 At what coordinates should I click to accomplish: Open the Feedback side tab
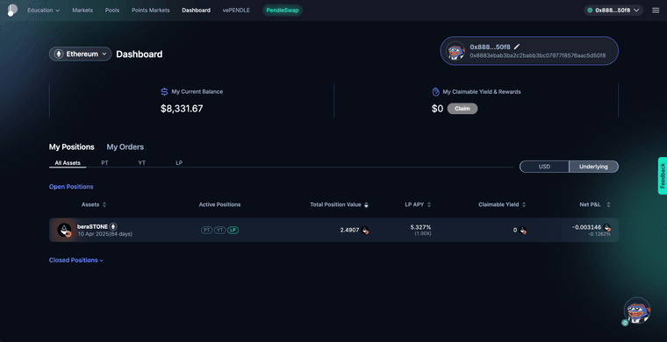click(x=663, y=176)
